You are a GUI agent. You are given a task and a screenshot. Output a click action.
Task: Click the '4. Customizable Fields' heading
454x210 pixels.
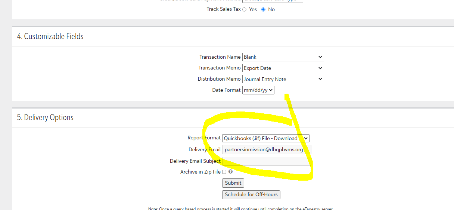50,36
